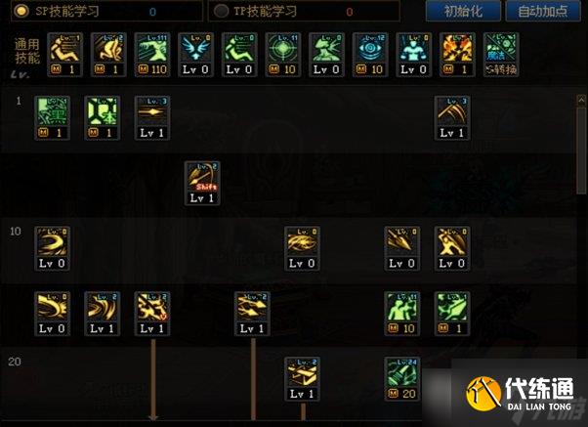Screen dimensions: 588x427
Task: Select the green two-figures skill level 10
Action: coord(402,314)
